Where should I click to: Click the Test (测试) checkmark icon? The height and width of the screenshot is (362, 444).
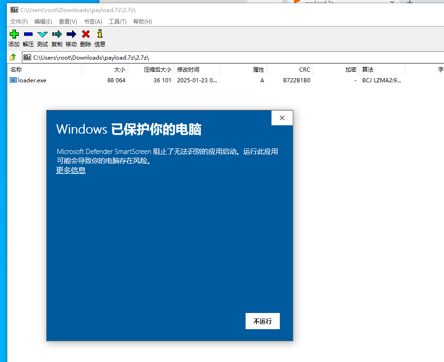[x=43, y=34]
